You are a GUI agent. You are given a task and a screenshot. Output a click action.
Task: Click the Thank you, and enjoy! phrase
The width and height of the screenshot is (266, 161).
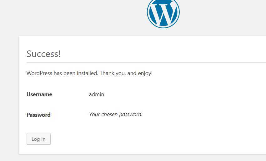coord(126,73)
